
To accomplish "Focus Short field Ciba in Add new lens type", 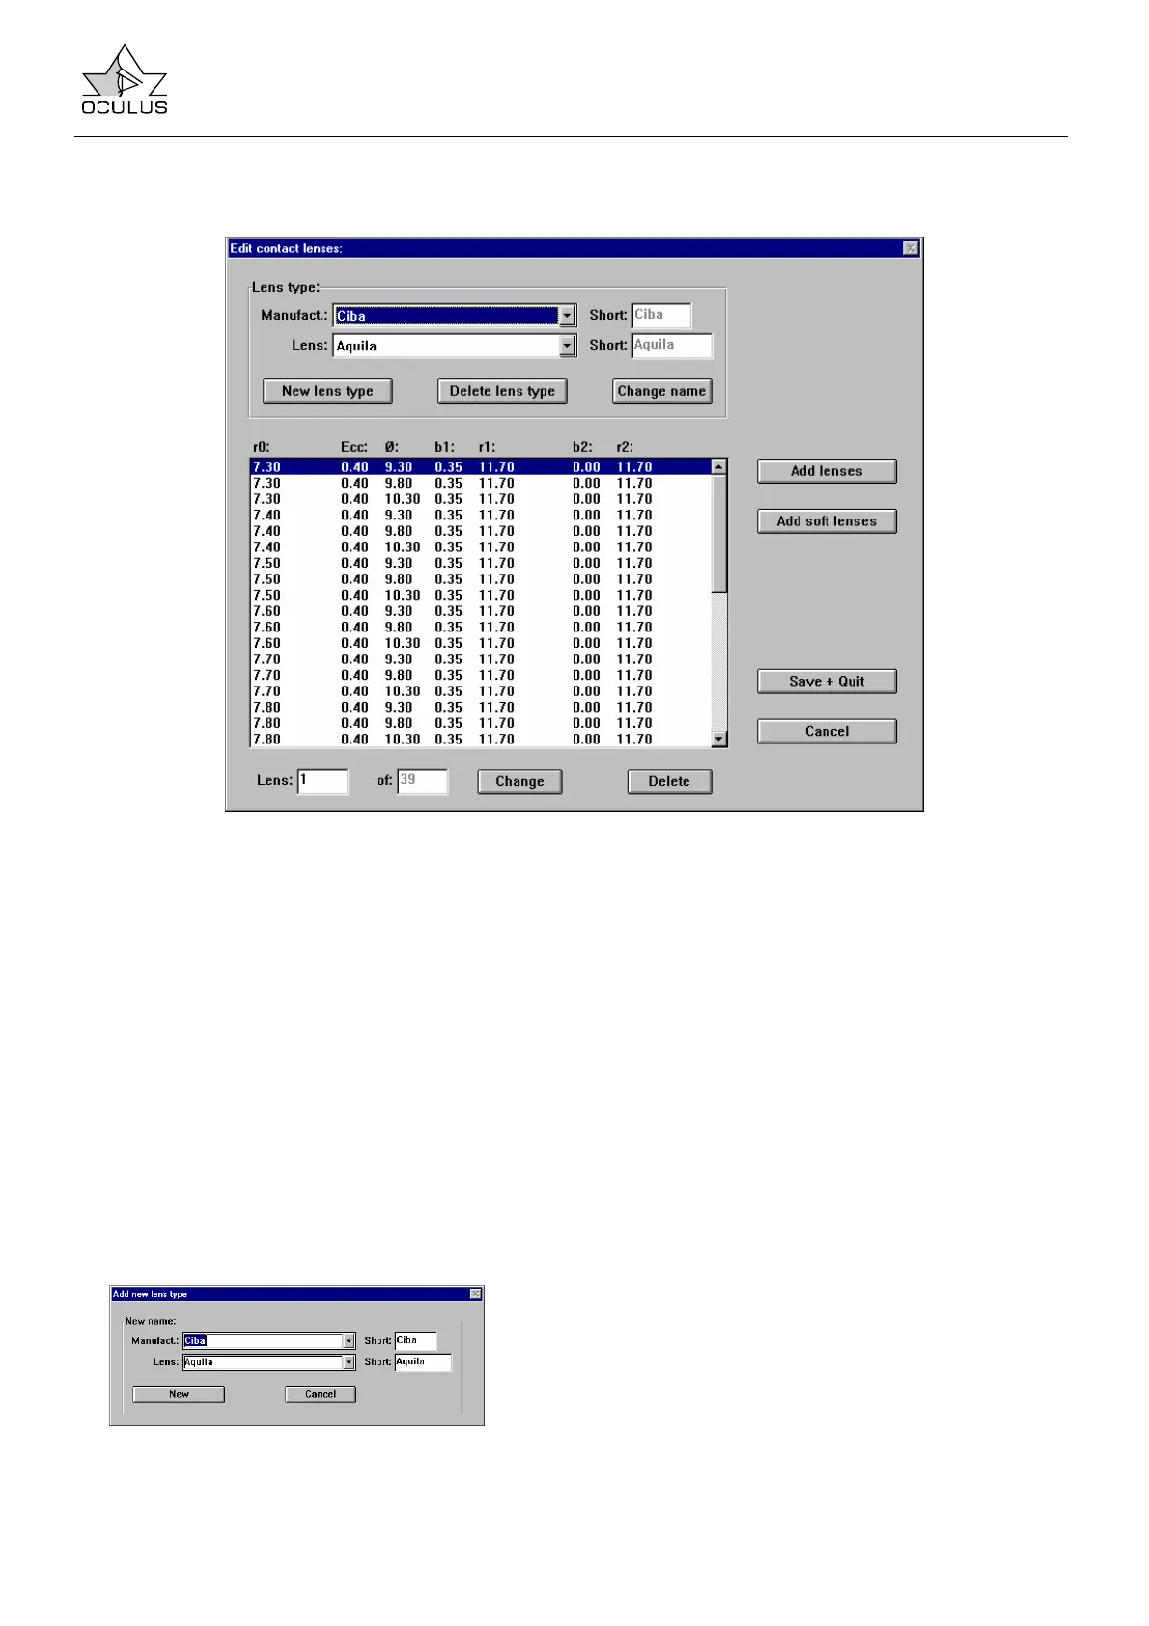I will [x=416, y=1341].
